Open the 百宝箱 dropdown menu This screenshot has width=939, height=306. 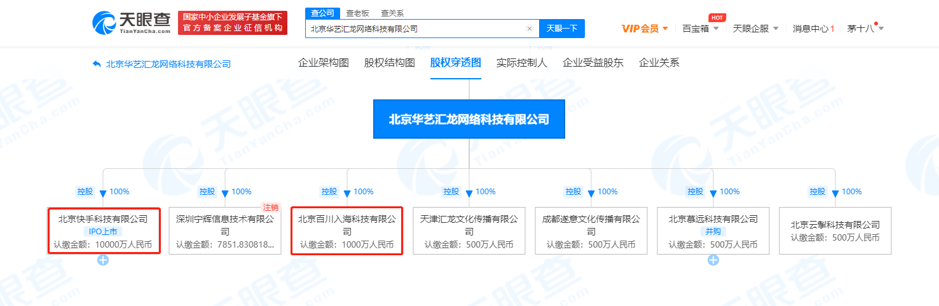(x=701, y=29)
